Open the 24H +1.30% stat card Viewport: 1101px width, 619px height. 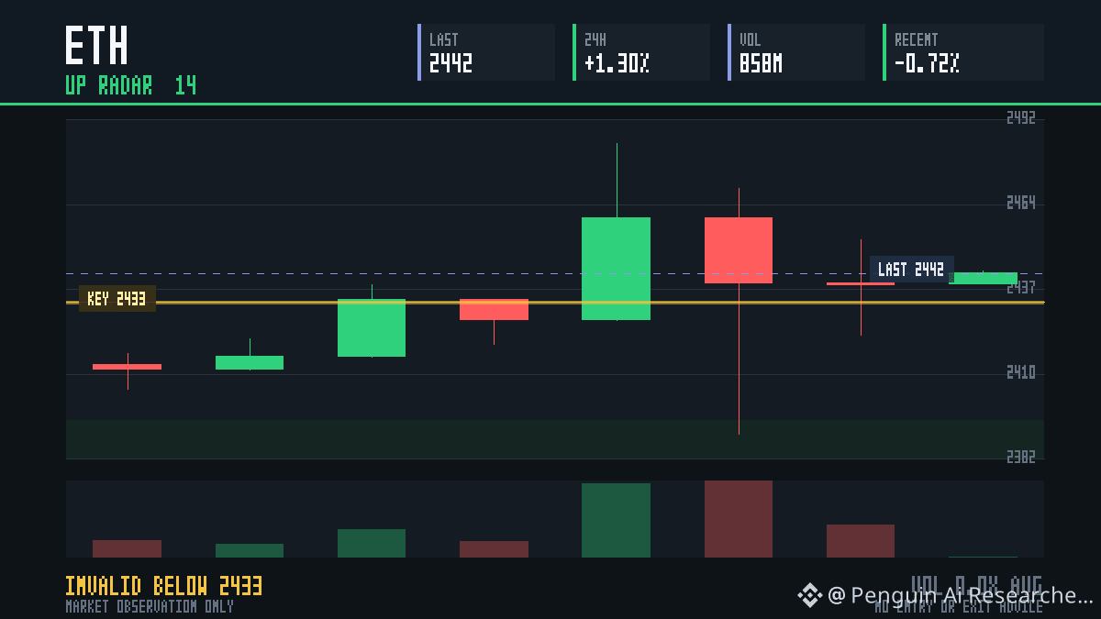click(641, 52)
